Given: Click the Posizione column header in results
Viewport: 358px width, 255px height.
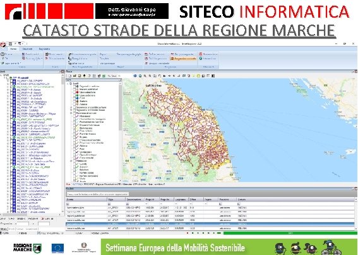Looking at the screenshot, I should tap(227, 200).
